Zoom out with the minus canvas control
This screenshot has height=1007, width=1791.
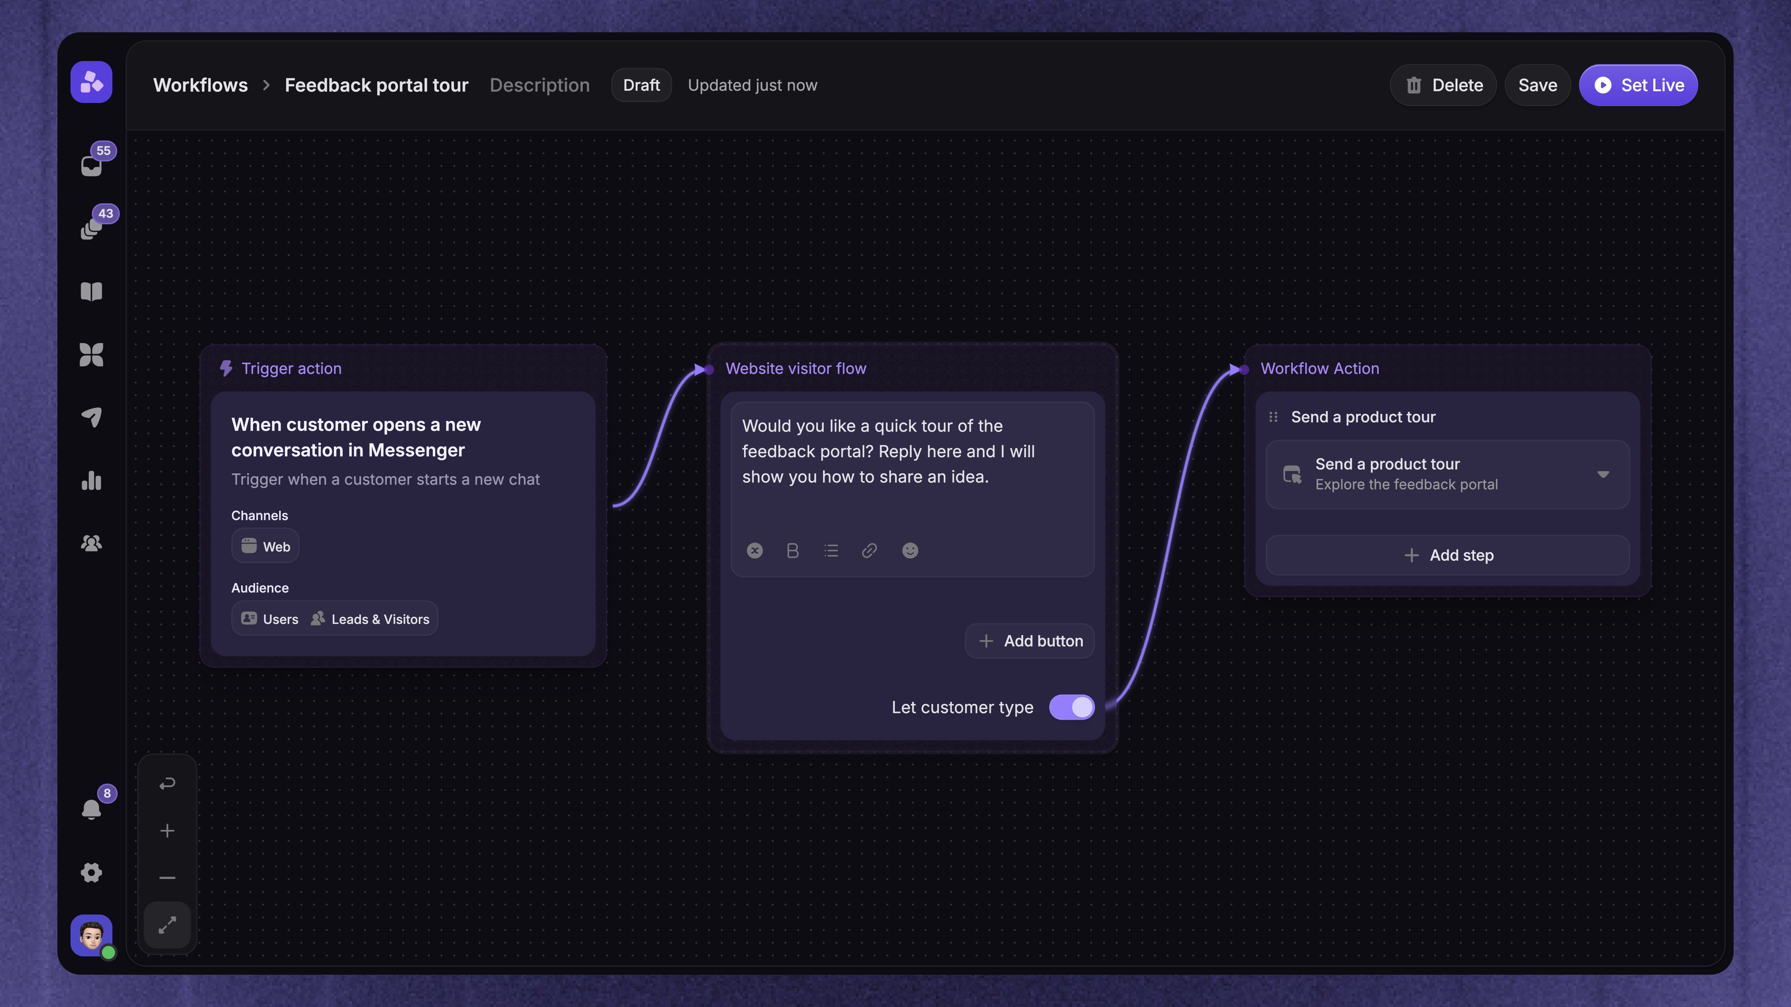point(167,878)
